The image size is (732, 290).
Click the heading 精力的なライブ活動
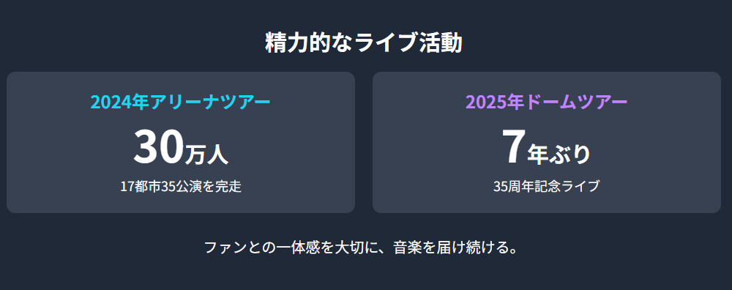tap(364, 43)
